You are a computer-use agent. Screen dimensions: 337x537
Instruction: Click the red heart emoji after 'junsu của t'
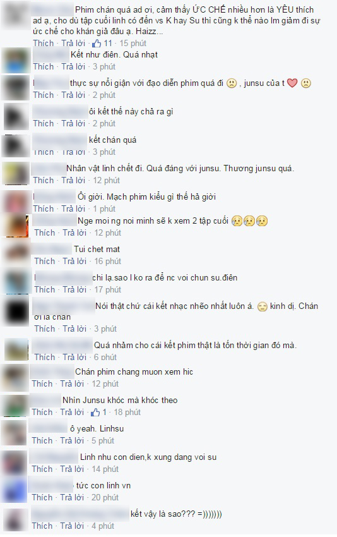tap(292, 83)
